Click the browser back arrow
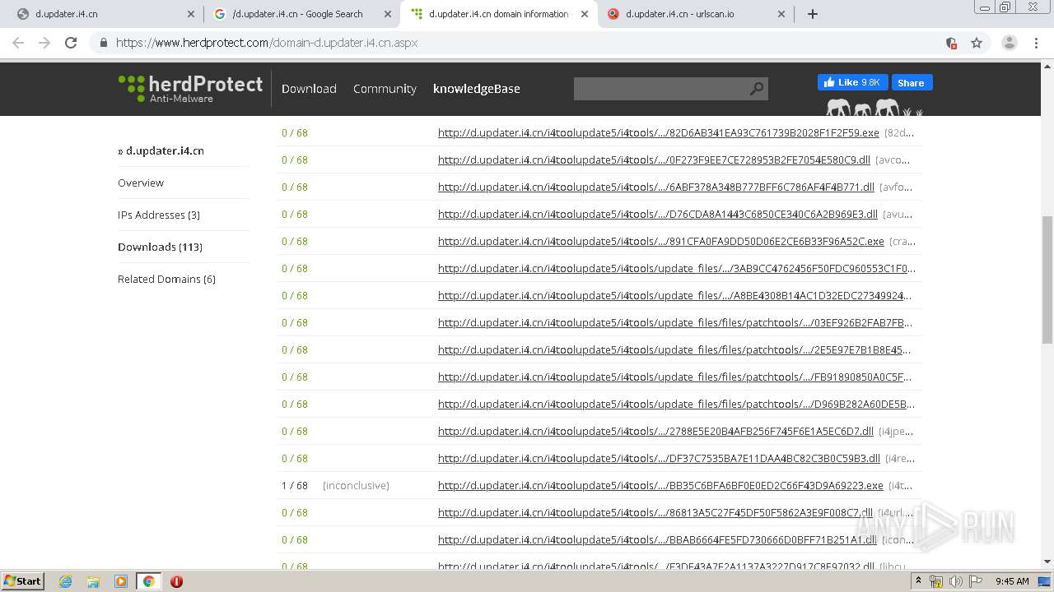 [x=18, y=43]
